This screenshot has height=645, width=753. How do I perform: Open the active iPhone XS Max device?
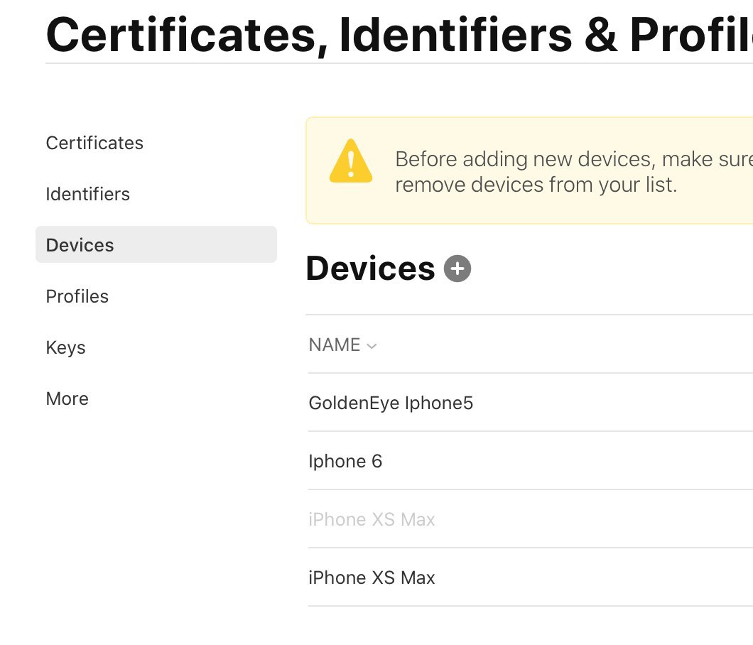click(530, 578)
